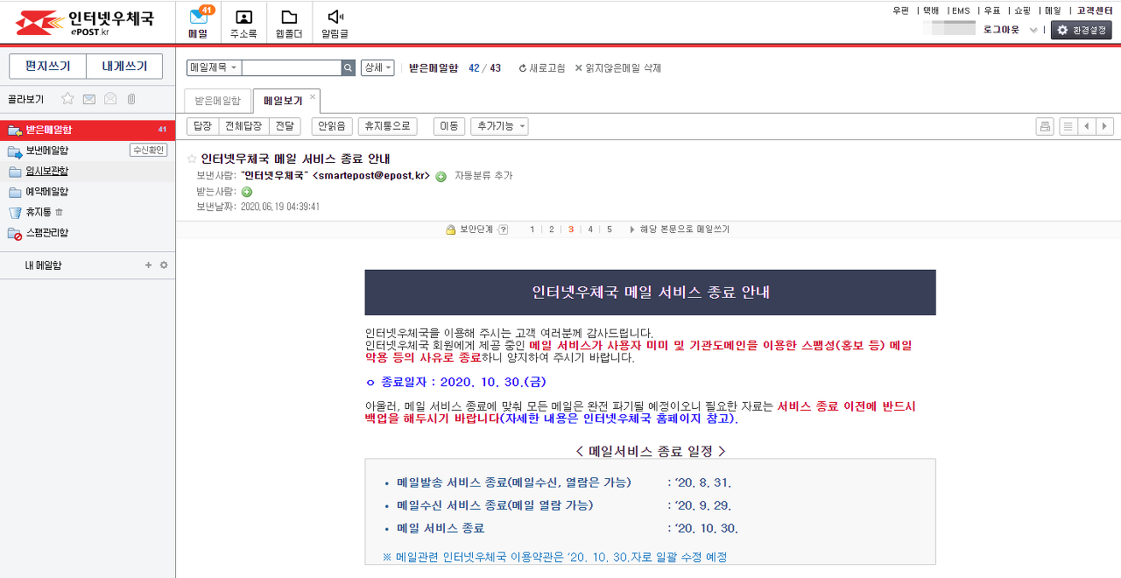
Task: Open the 주소록 address book
Action: (x=243, y=23)
